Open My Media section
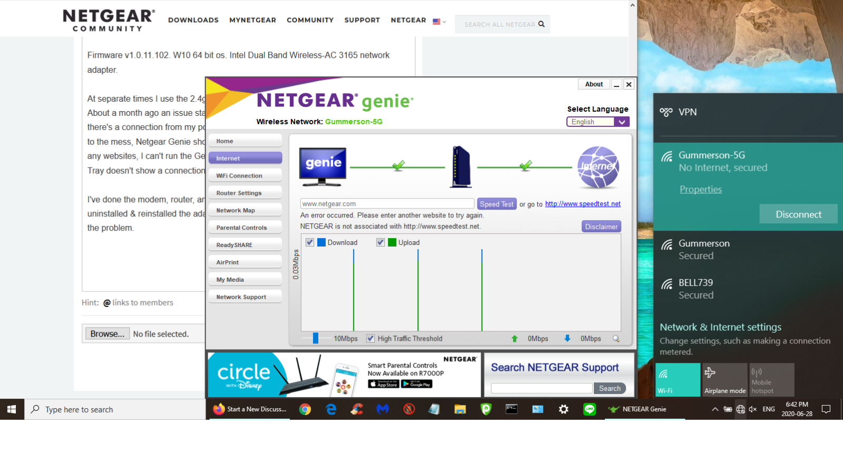 click(x=245, y=280)
